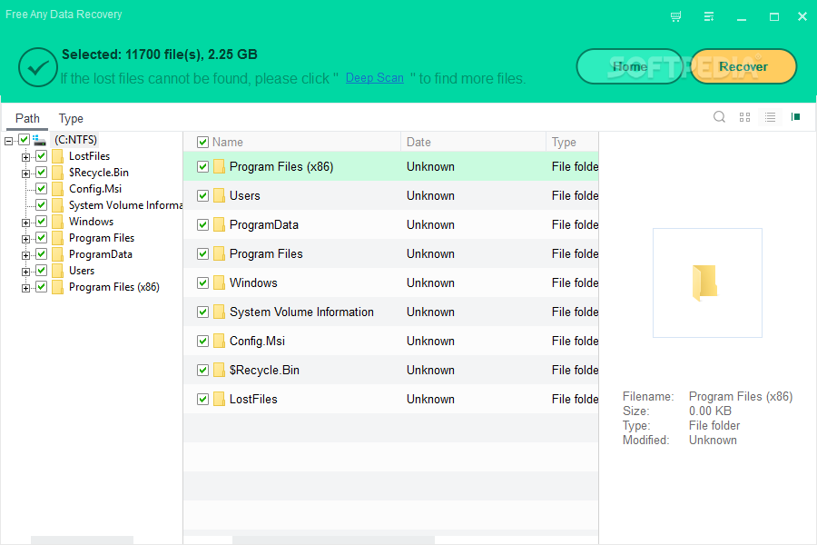Uncheck $Recycle.Bin in the file list

202,371
